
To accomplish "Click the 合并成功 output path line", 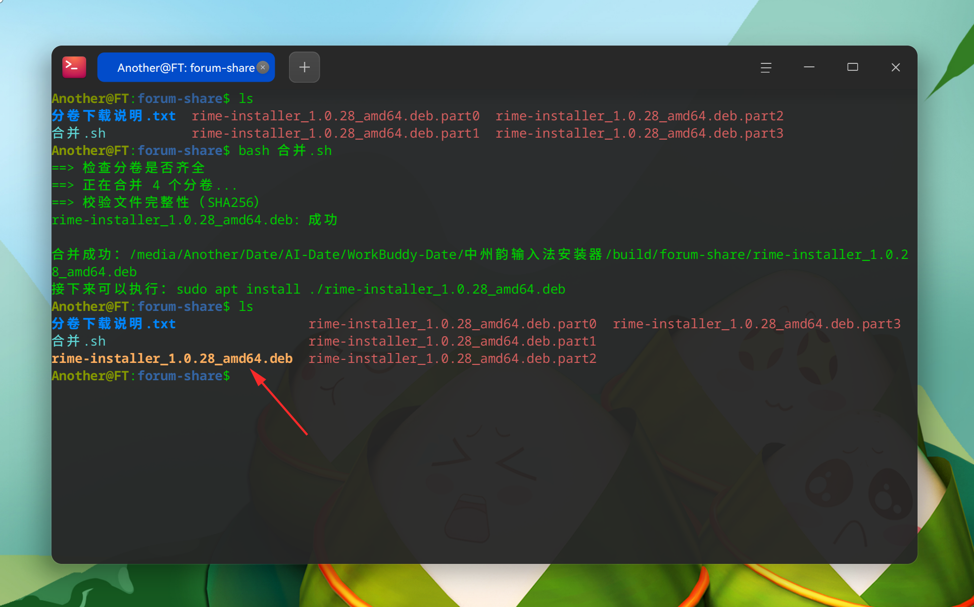I will pos(480,263).
